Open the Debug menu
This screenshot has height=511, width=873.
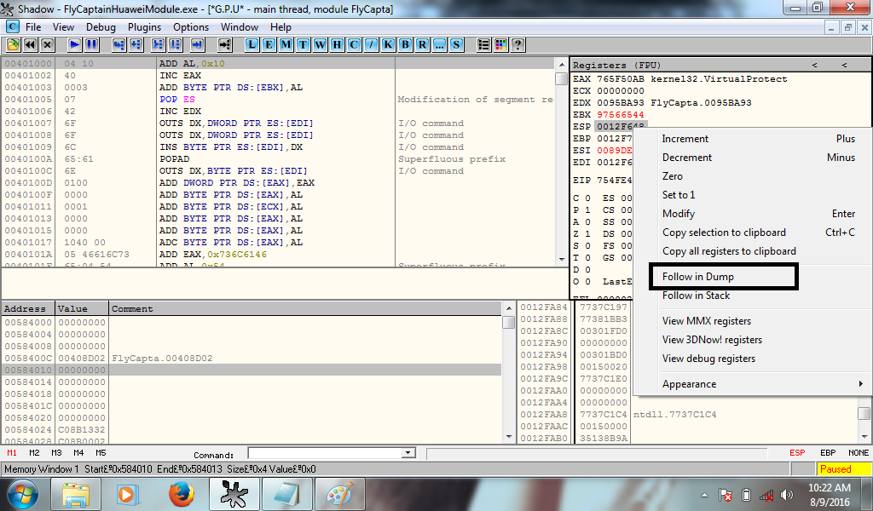point(101,27)
